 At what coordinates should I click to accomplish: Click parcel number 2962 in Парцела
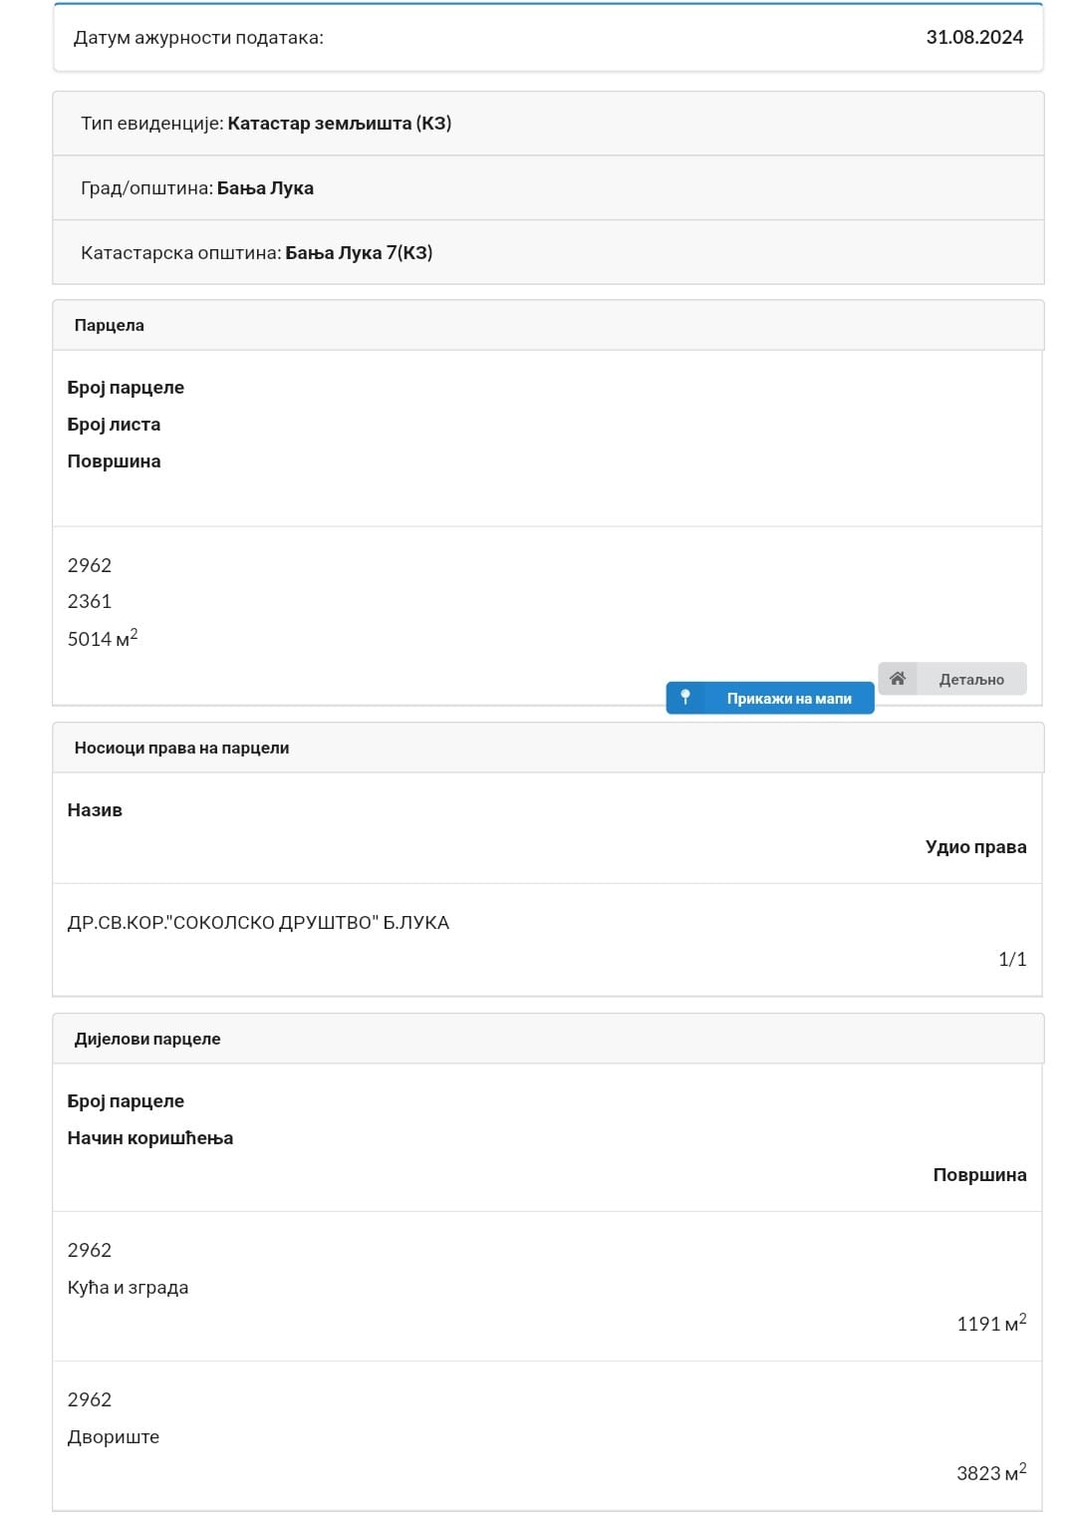(x=90, y=565)
